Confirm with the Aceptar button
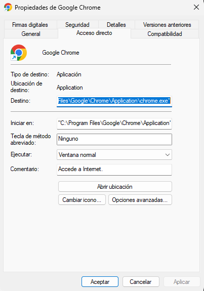The height and width of the screenshot is (291, 204). click(100, 282)
